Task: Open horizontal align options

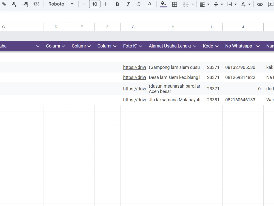Action: tap(204, 4)
